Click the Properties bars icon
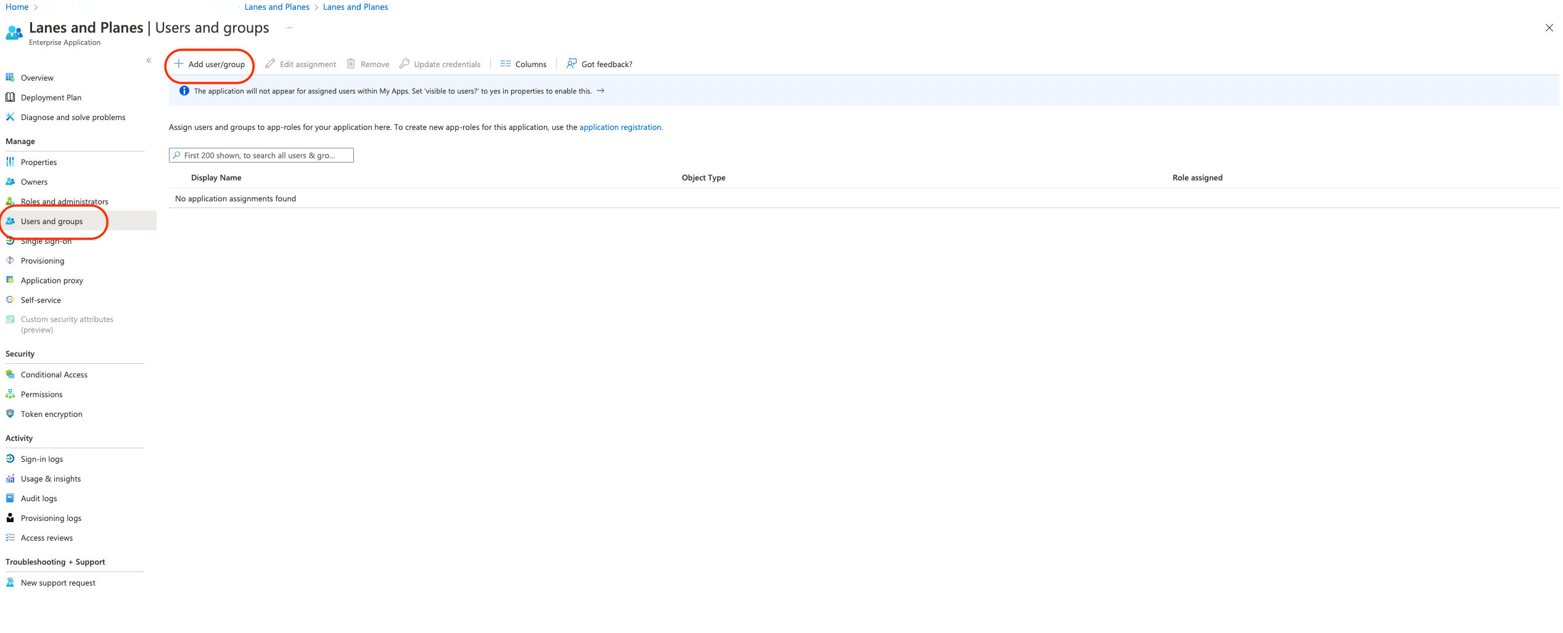 10,162
